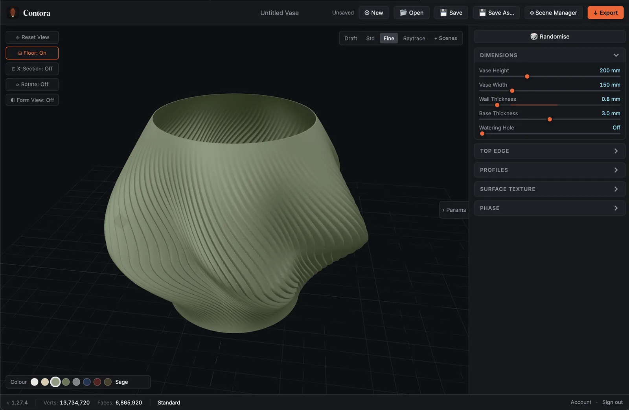Screen dimensions: 629x410
Task: Open the Scenes tab
Action: click(x=445, y=38)
